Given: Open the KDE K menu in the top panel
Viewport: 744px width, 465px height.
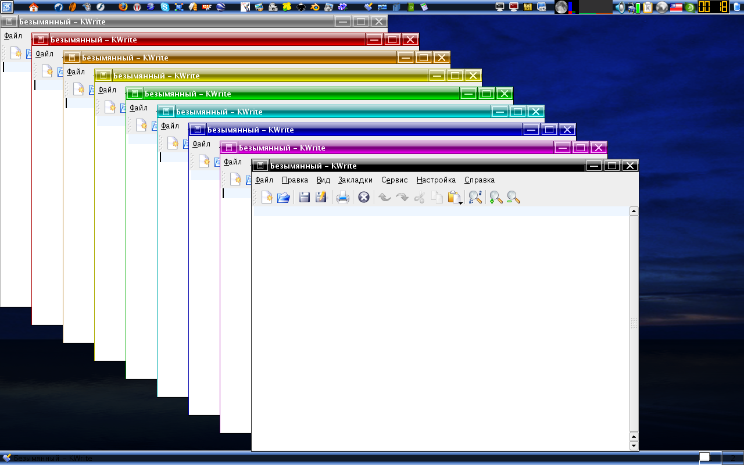Looking at the screenshot, I should click(x=7, y=7).
